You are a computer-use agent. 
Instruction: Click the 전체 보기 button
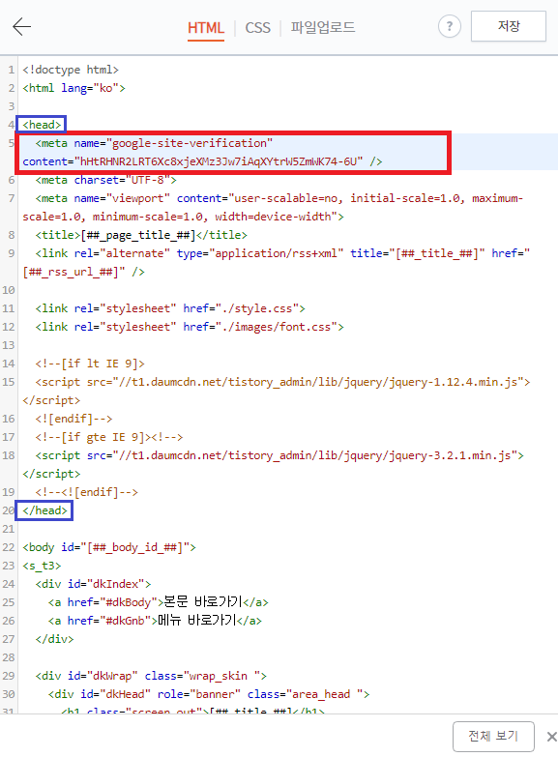click(x=493, y=737)
